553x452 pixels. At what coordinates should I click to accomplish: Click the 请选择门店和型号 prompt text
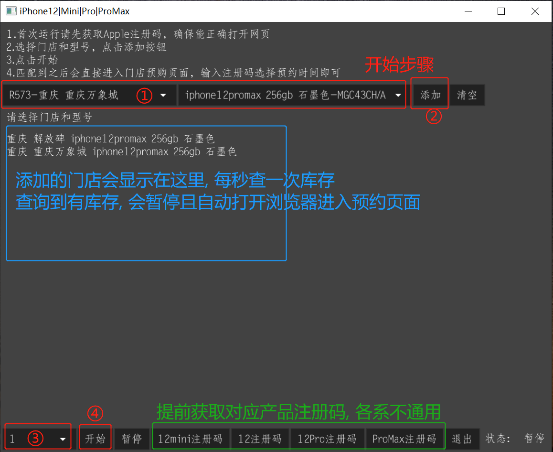[x=49, y=117]
